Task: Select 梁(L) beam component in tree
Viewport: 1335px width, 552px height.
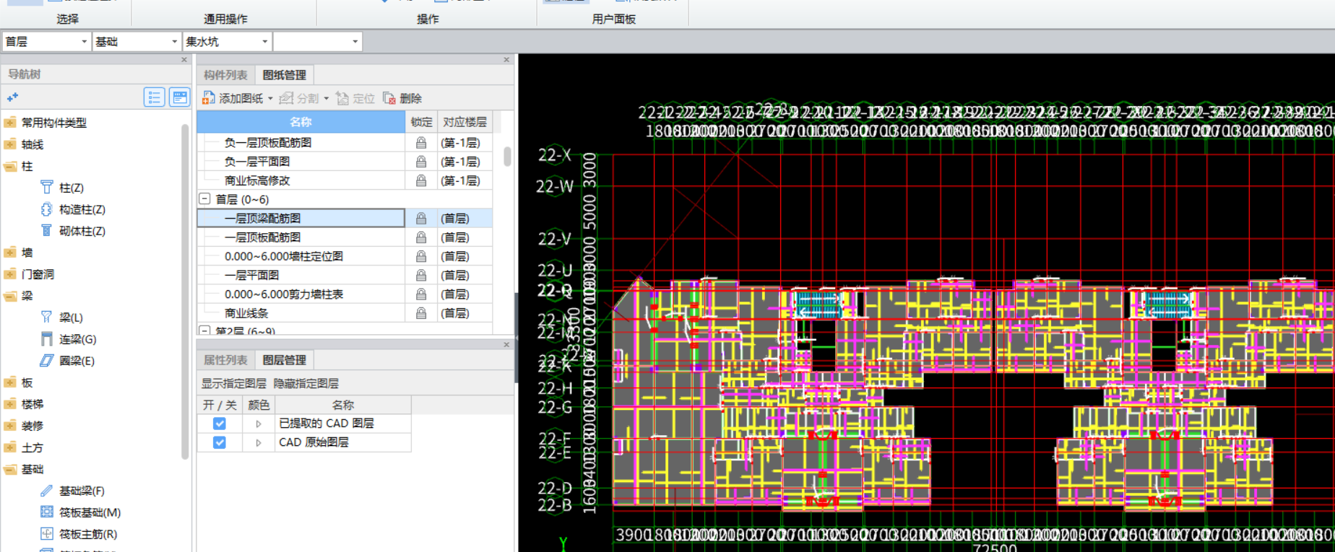Action: pyautogui.click(x=71, y=317)
